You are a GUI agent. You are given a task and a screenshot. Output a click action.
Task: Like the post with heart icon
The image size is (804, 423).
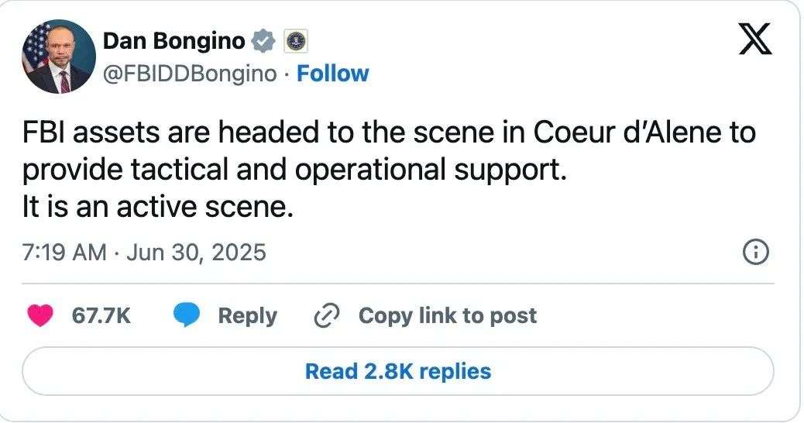[x=40, y=315]
